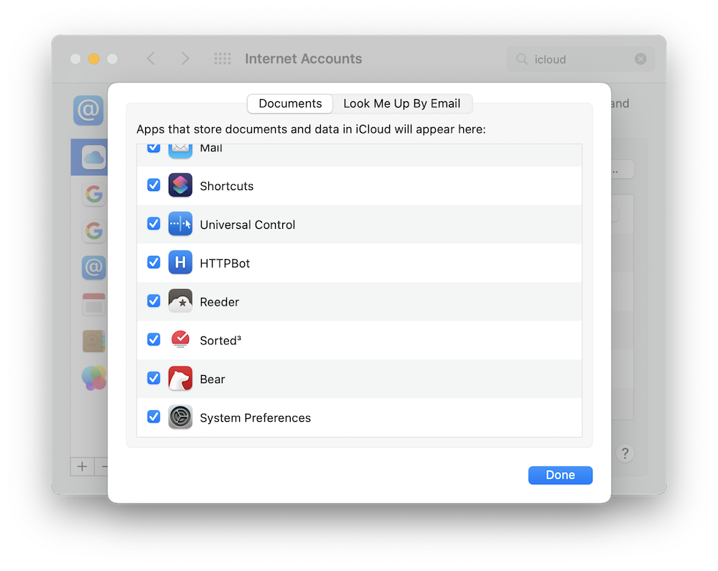Open the show all preferences grid icon
This screenshot has width=718, height=571.
[223, 59]
